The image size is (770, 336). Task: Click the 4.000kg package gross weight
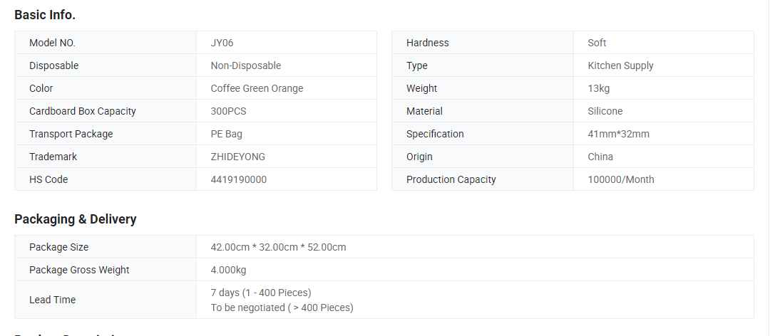[x=228, y=270]
